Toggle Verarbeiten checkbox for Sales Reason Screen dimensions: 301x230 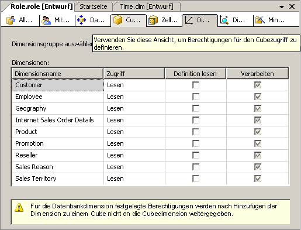(x=258, y=167)
